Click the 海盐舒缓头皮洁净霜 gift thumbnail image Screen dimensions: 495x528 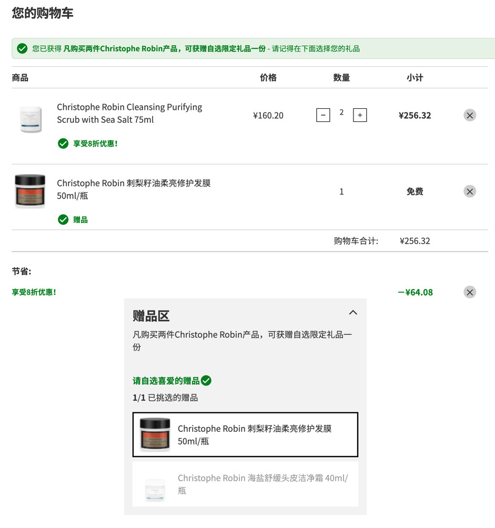[155, 489]
